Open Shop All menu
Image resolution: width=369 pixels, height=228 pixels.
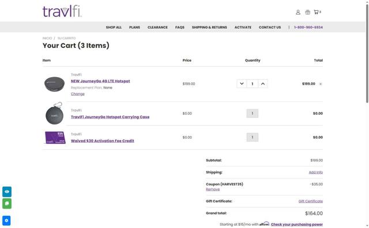pos(114,27)
